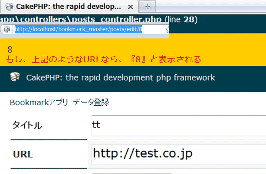Click Bookmarkアプリ データ登録 heading
Screen dimensions: 266x174
[59, 103]
